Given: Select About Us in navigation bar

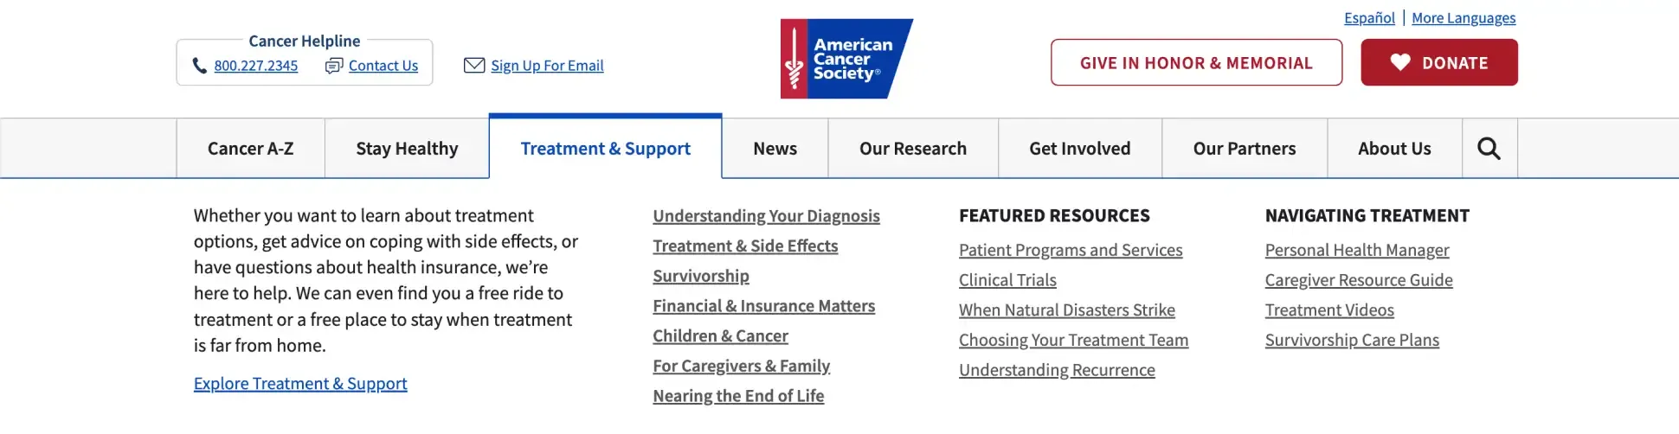Looking at the screenshot, I should click(1394, 149).
